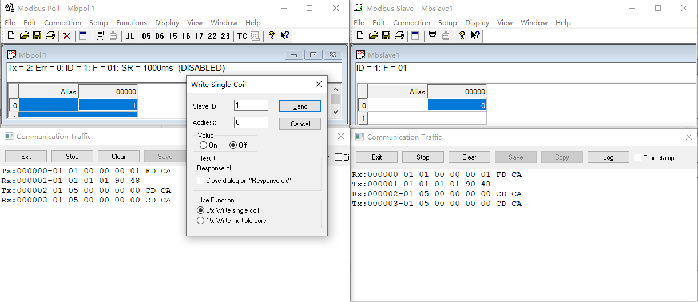Click window setup icon in Modbus Slave toolbar

(x=415, y=36)
